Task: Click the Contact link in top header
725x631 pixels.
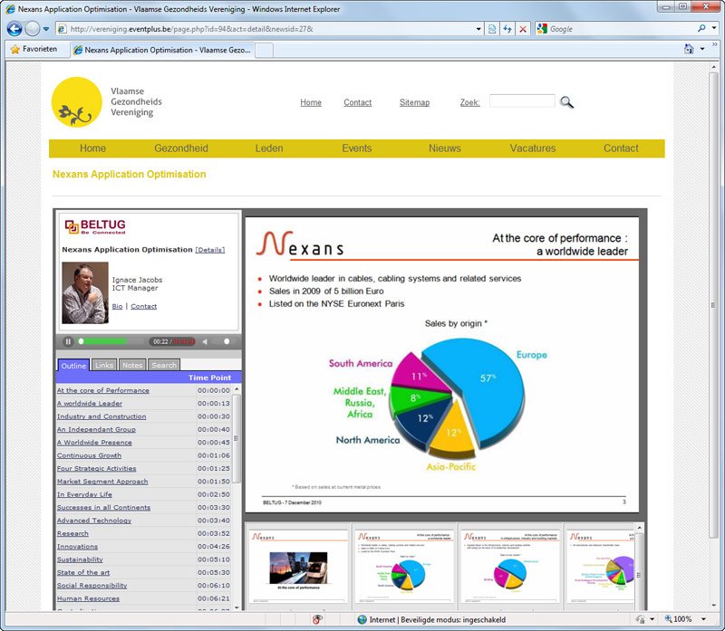Action: 357,102
